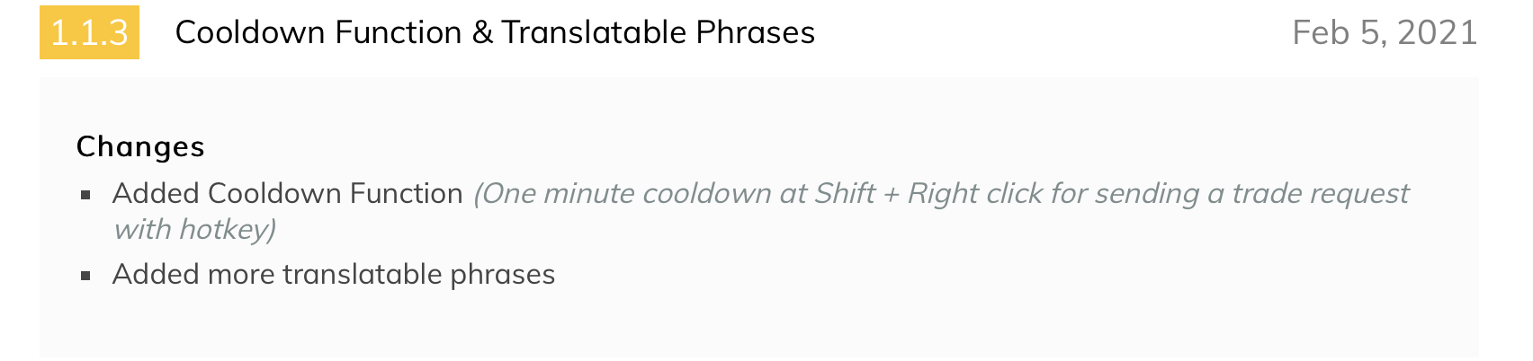Click the ampersand in the release title
The width and height of the screenshot is (1533, 361).
(x=482, y=32)
